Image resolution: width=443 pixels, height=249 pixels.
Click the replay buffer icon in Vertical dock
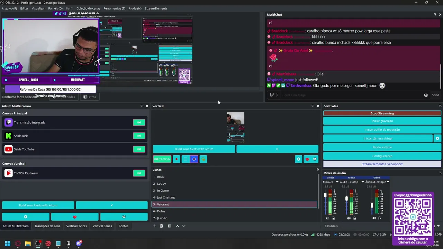pyautogui.click(x=194, y=159)
